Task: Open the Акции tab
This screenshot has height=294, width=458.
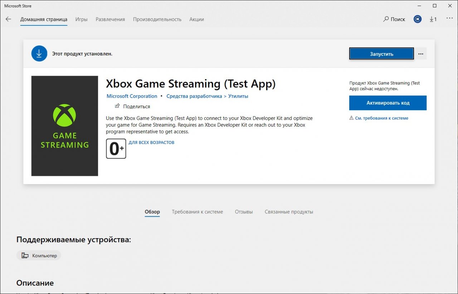Action: tap(197, 19)
